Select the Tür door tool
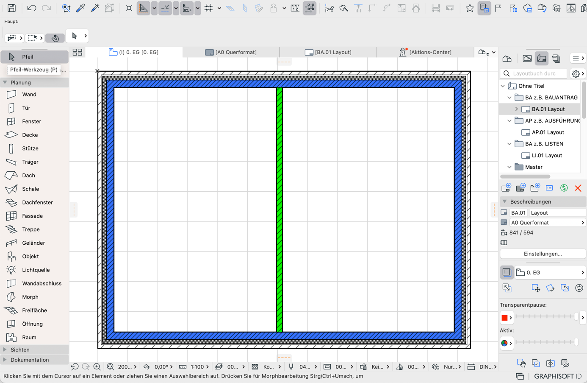 pos(35,108)
